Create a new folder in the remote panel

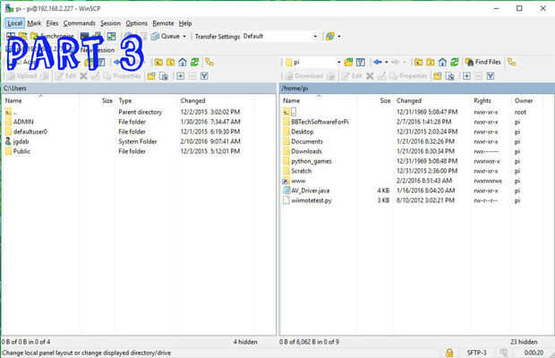(x=438, y=76)
